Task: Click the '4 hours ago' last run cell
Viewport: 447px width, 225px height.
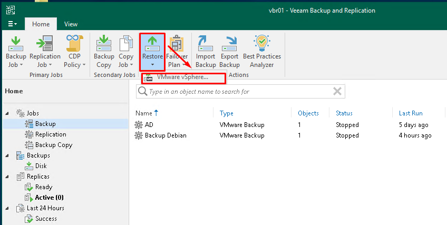Action: pyautogui.click(x=415, y=135)
